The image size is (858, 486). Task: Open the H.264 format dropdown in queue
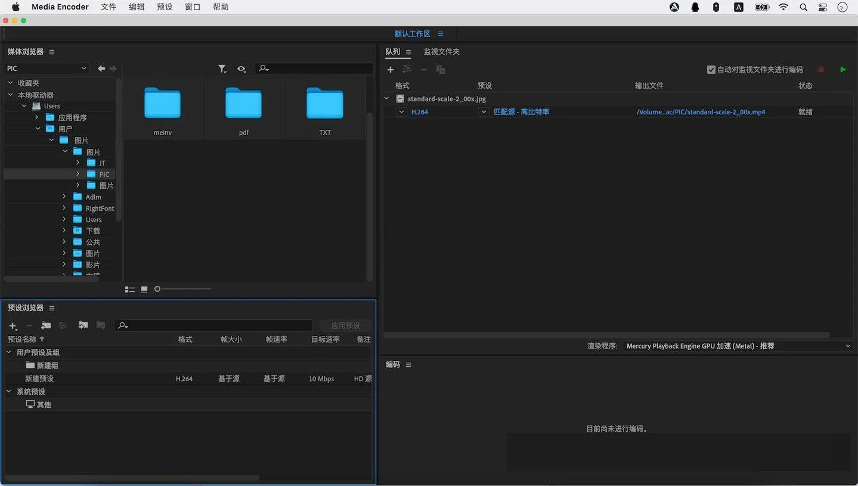coord(401,112)
